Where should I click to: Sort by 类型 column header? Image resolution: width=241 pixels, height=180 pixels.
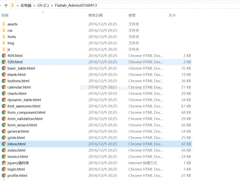click(x=132, y=15)
